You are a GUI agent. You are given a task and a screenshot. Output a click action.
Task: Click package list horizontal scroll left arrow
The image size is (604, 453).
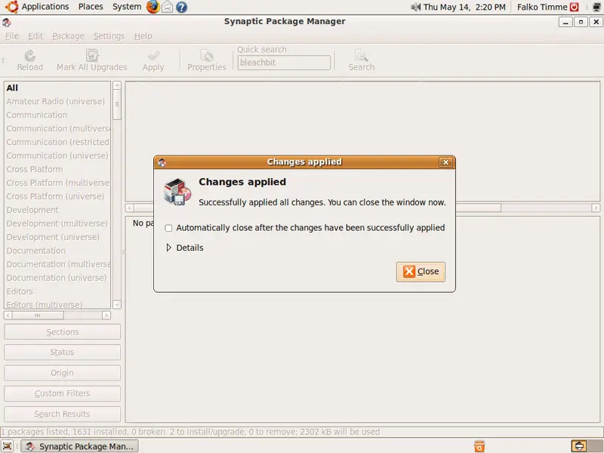coord(130,208)
